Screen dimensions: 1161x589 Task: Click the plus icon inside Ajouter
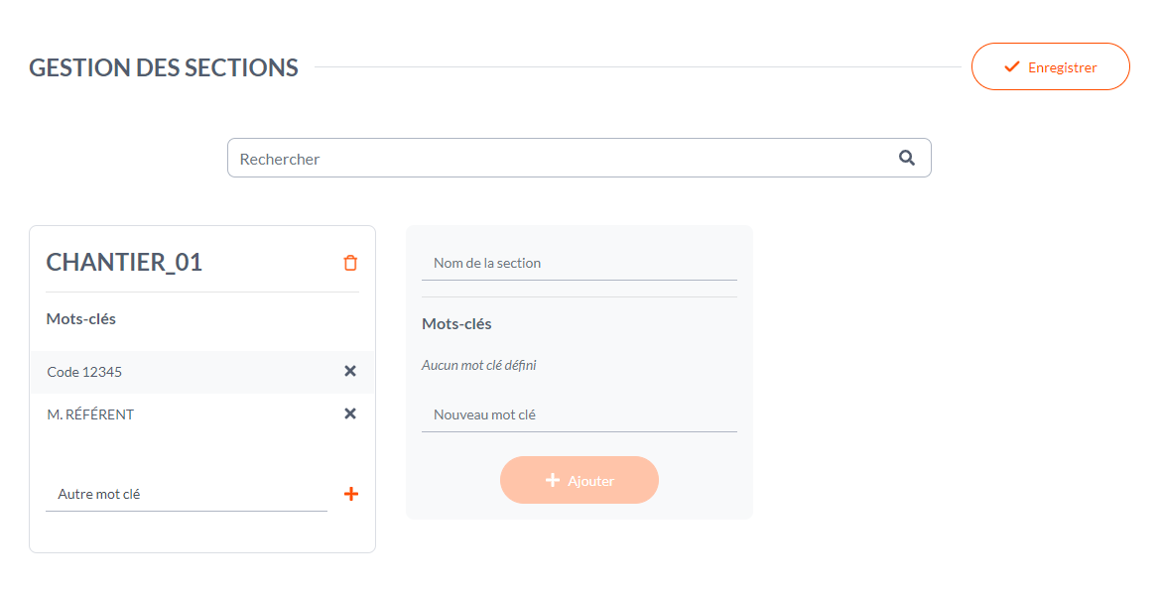[x=553, y=480]
